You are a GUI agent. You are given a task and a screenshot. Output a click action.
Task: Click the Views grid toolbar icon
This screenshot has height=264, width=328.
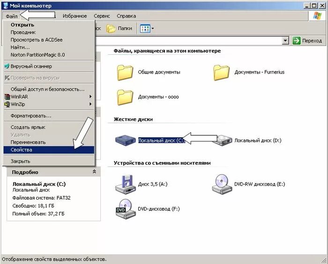[145, 29]
